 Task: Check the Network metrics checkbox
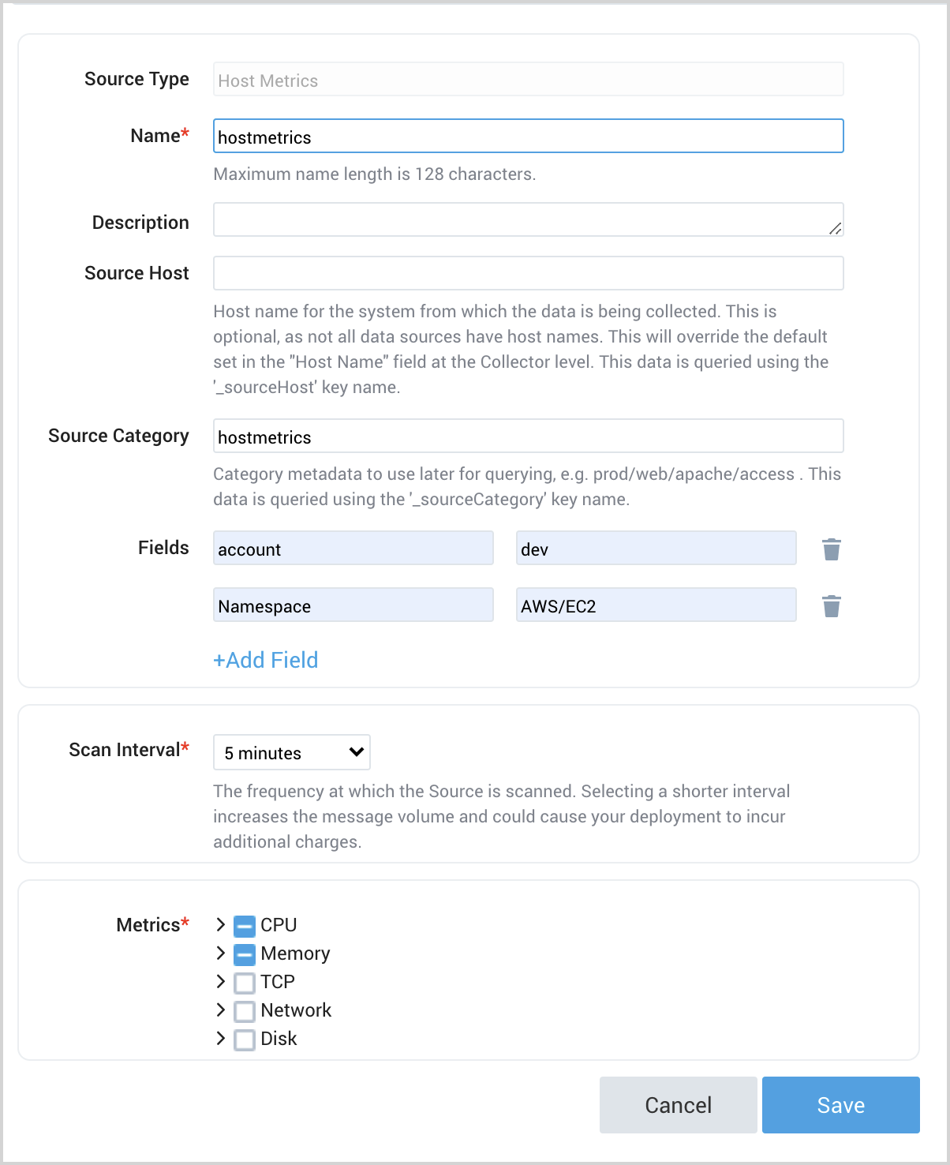(x=244, y=1010)
